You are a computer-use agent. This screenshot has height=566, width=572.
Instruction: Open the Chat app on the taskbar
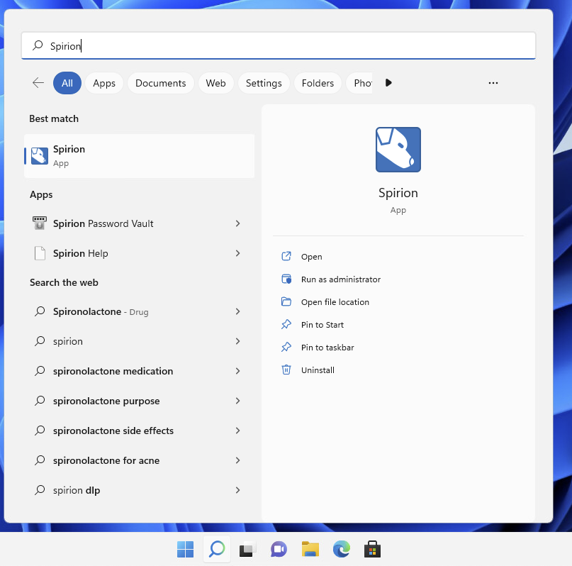(x=279, y=549)
